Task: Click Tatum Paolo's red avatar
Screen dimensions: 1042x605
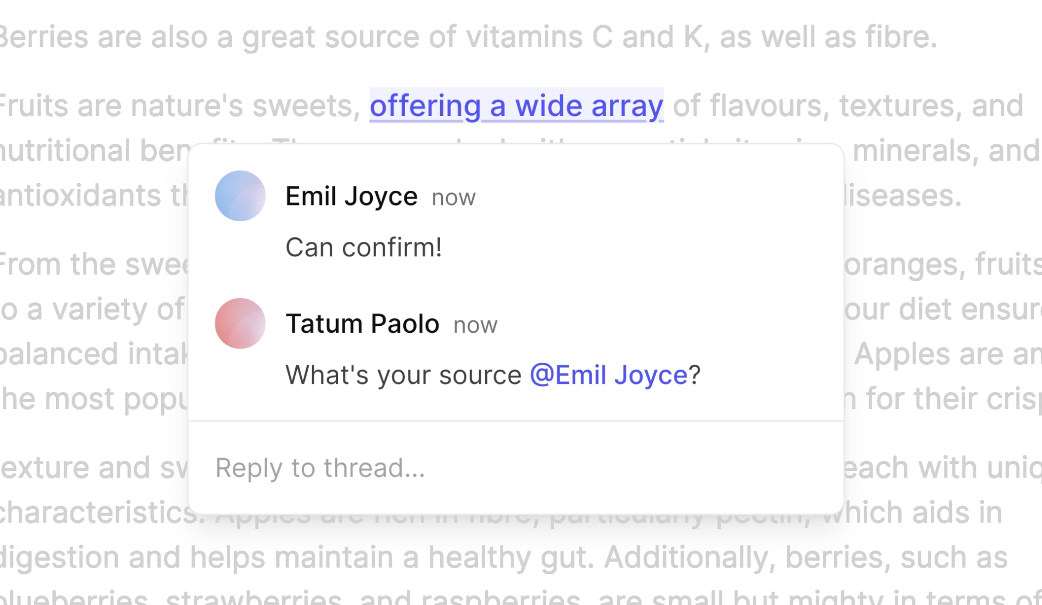Action: coord(240,323)
